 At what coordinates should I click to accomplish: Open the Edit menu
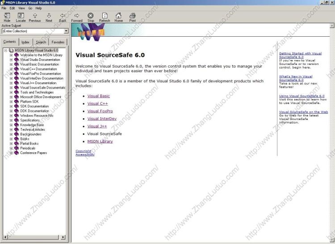tap(12, 8)
